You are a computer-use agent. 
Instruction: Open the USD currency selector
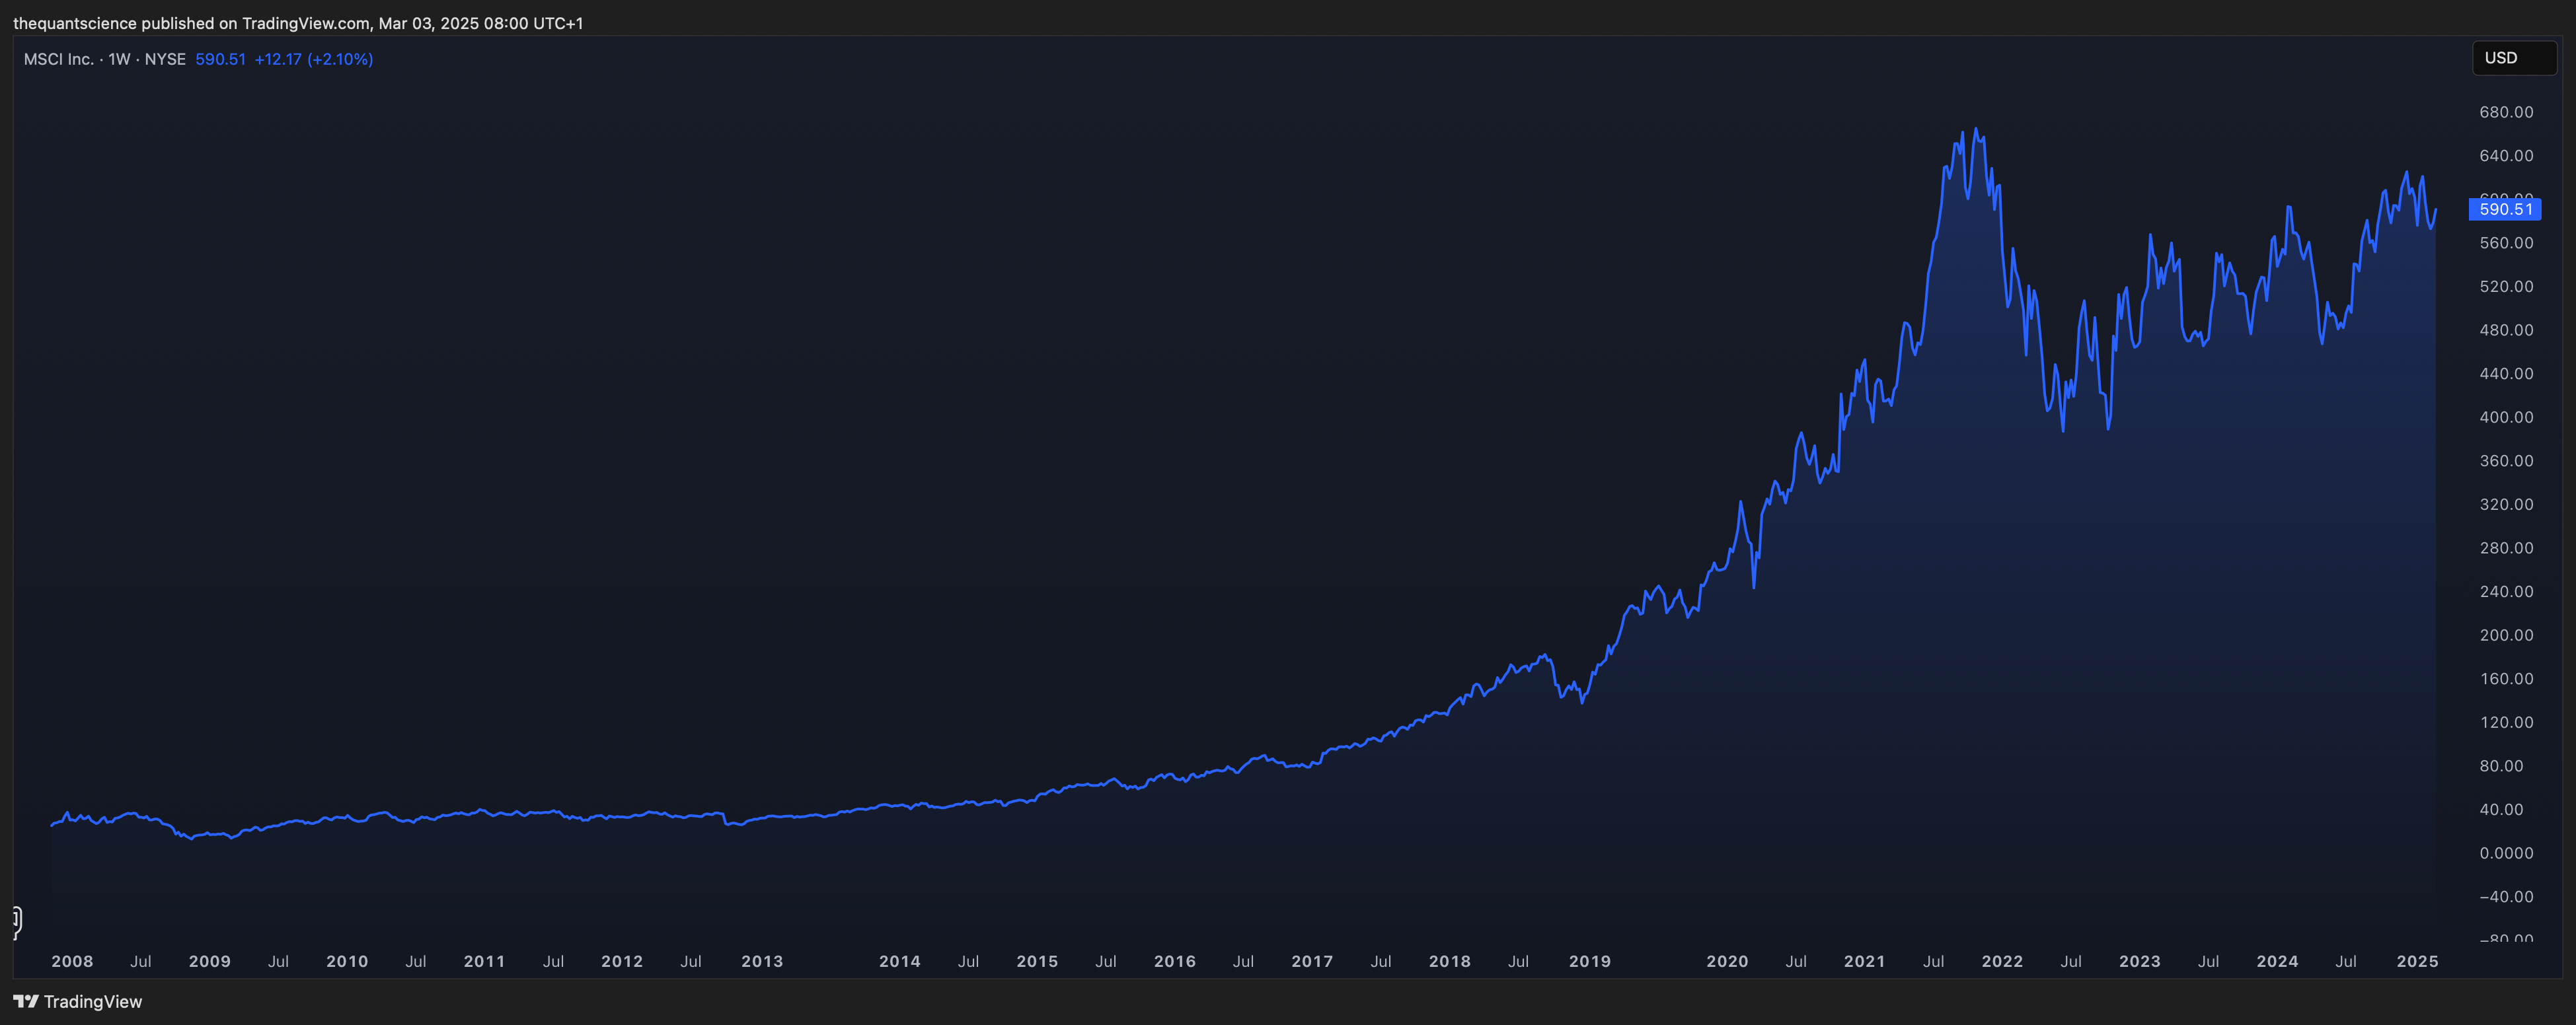[x=2514, y=58]
